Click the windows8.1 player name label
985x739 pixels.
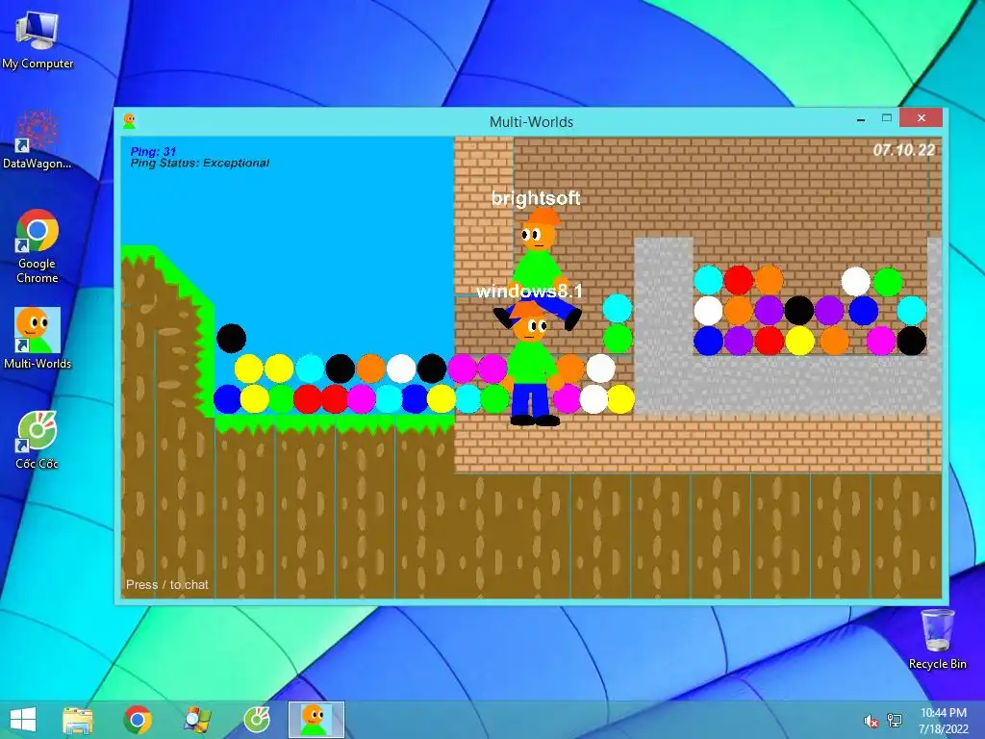coord(530,291)
